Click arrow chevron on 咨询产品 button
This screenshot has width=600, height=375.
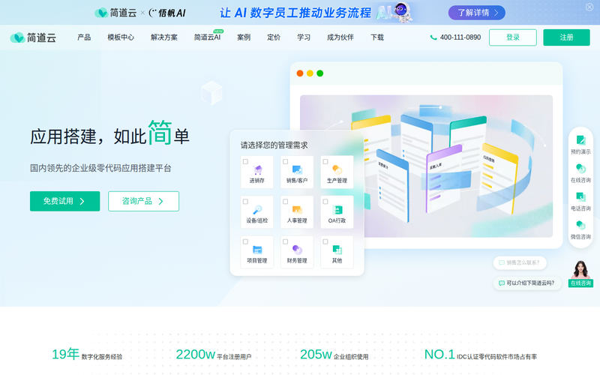click(160, 201)
